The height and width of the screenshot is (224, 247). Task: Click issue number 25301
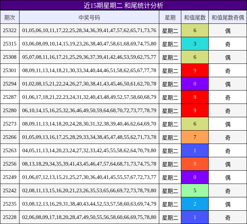pyautogui.click(x=10, y=70)
